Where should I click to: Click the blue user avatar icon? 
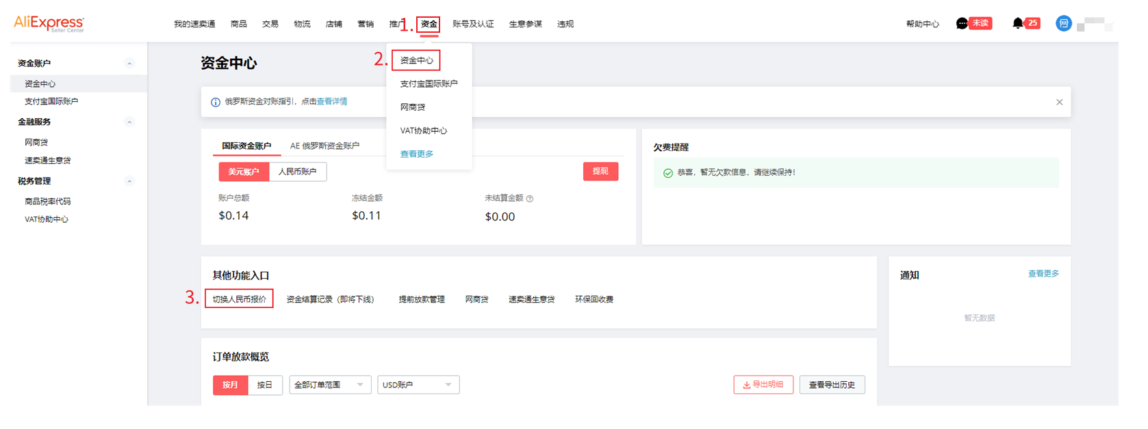(x=1063, y=24)
